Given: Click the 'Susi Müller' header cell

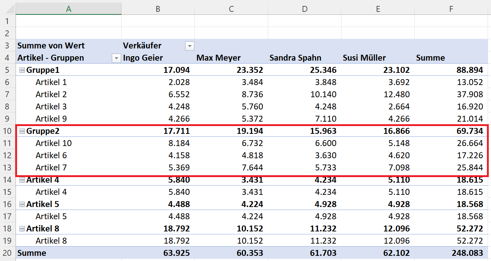Looking at the screenshot, I should [x=378, y=58].
